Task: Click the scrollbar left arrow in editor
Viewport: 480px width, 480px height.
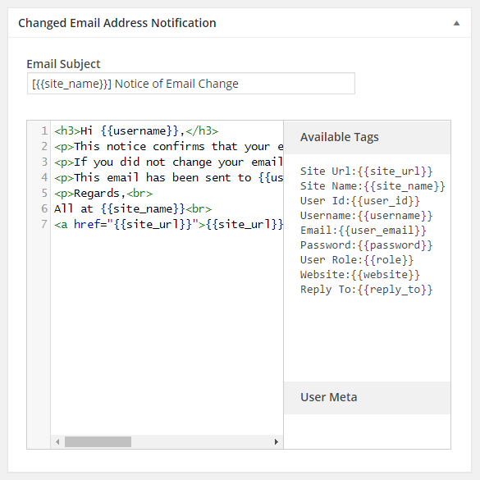Action: point(57,441)
